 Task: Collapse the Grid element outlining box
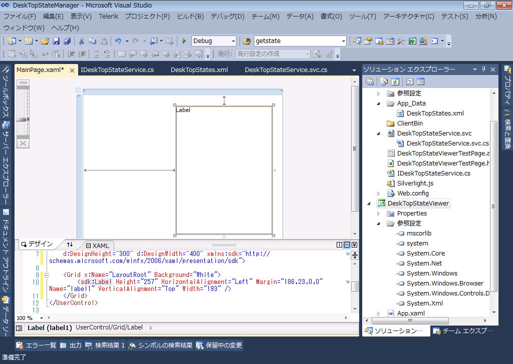47,275
